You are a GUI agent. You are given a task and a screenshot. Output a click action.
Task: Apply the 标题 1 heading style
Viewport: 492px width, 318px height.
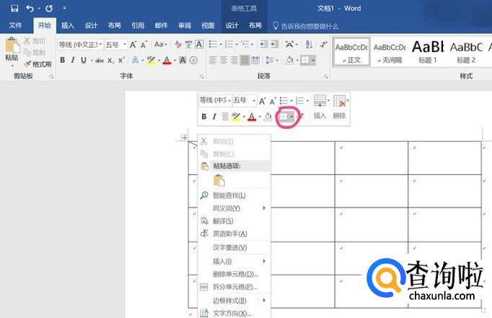(428, 51)
